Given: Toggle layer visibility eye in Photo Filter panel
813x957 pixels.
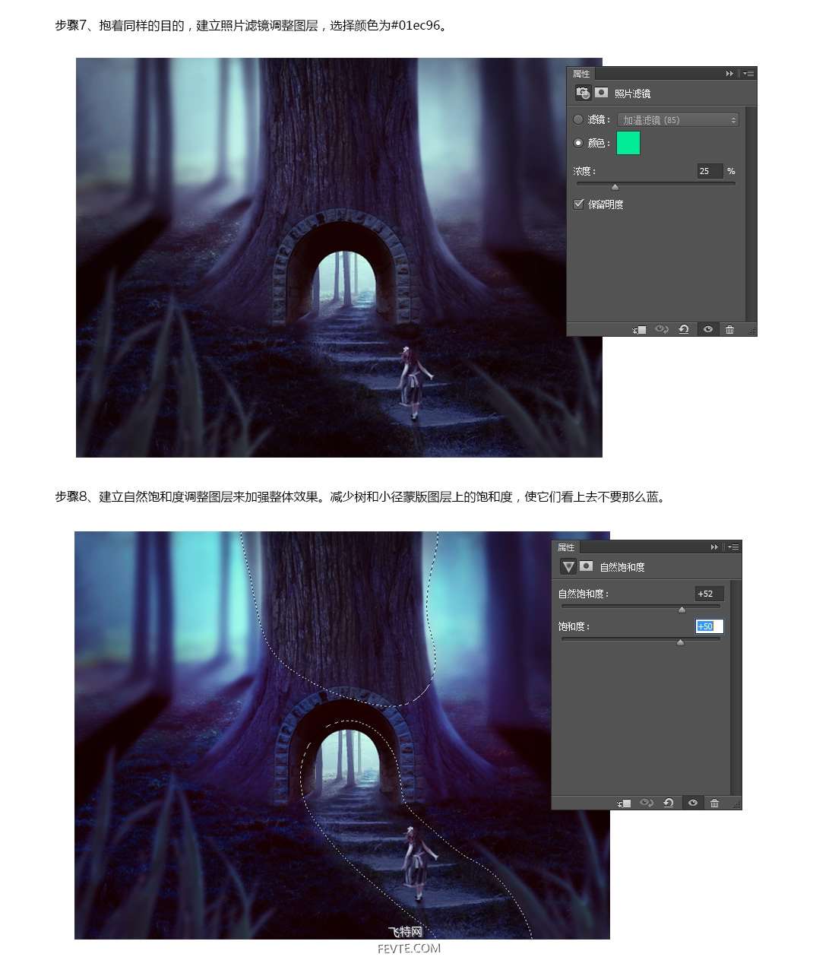Looking at the screenshot, I should (x=707, y=329).
